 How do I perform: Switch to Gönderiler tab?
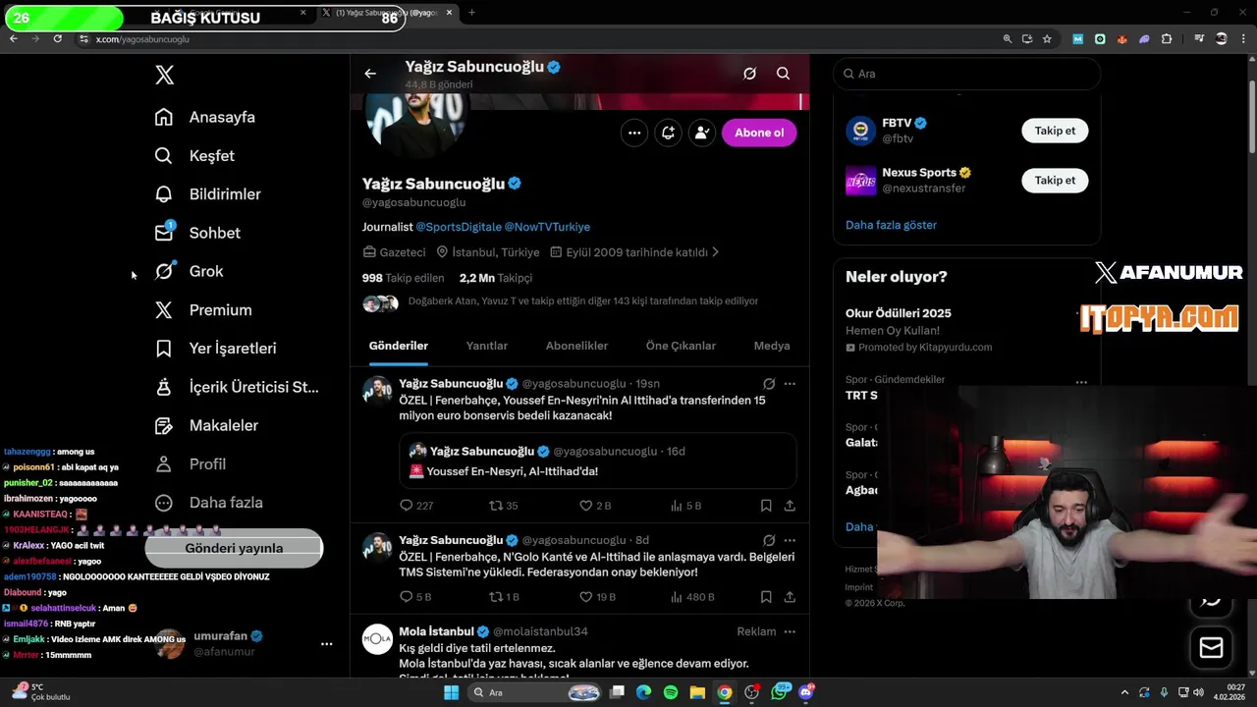click(399, 346)
